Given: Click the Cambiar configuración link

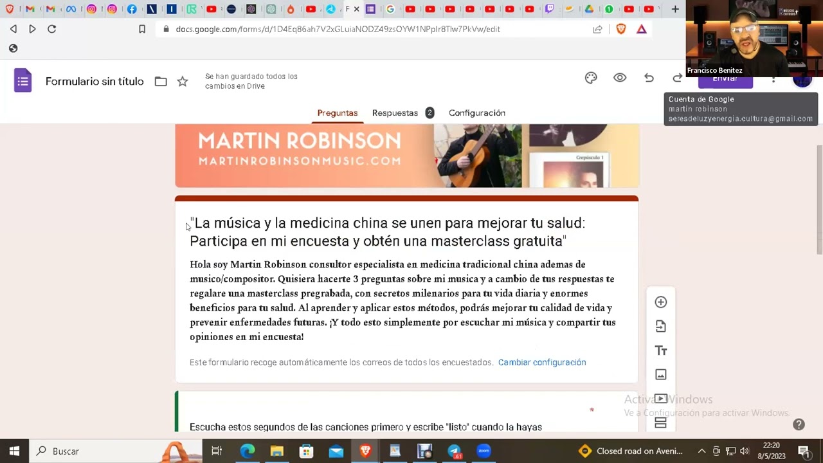Looking at the screenshot, I should (541, 363).
